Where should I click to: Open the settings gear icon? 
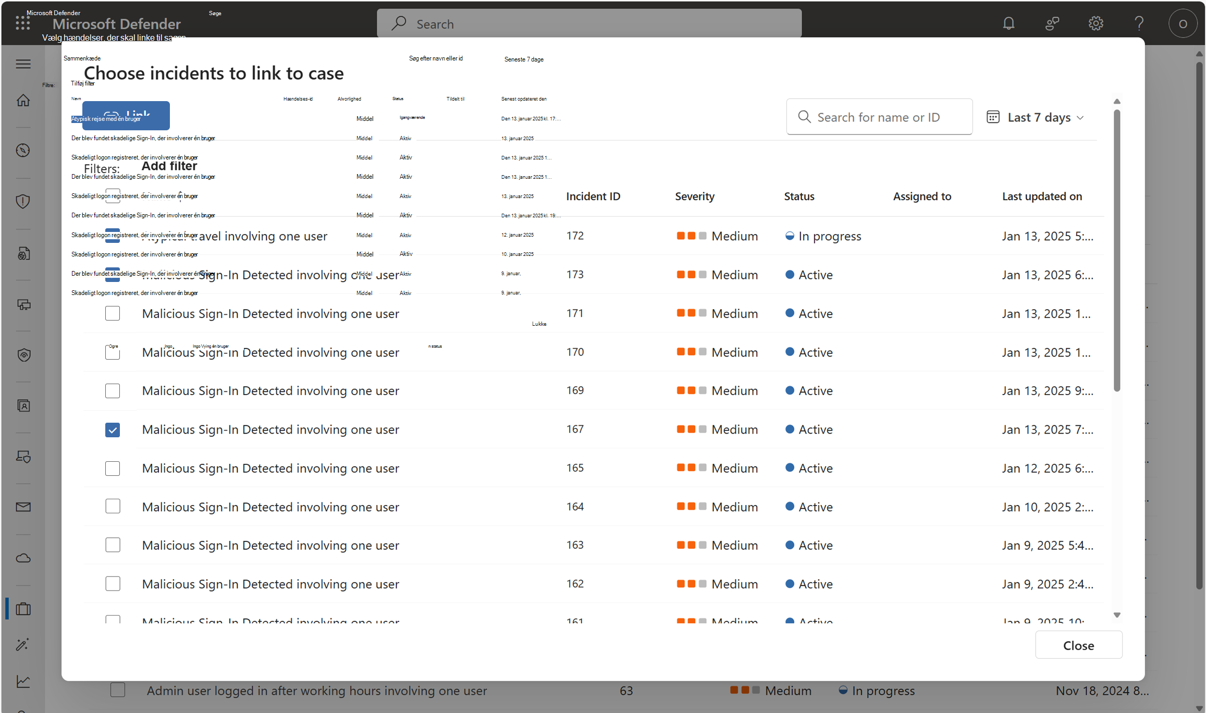pos(1096,23)
